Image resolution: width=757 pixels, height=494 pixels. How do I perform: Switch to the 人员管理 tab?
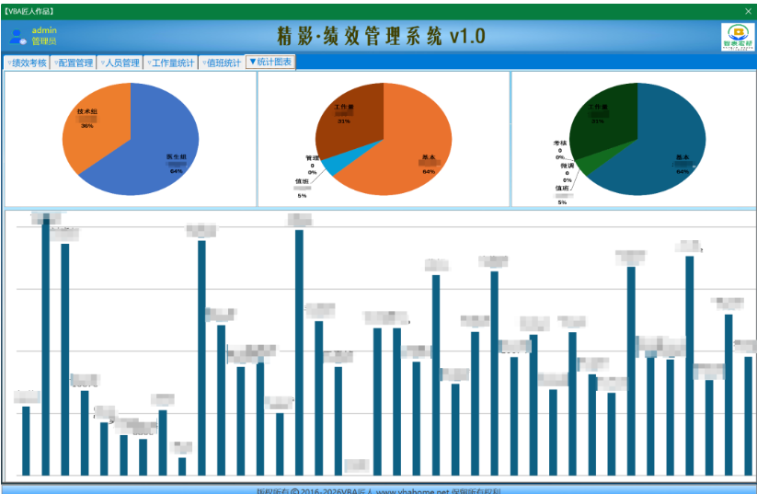(120, 63)
